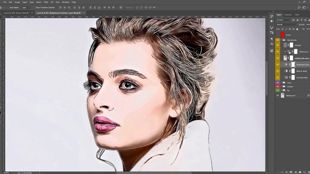Click Create new group folder icon
This screenshot has width=310, height=174.
point(300,172)
